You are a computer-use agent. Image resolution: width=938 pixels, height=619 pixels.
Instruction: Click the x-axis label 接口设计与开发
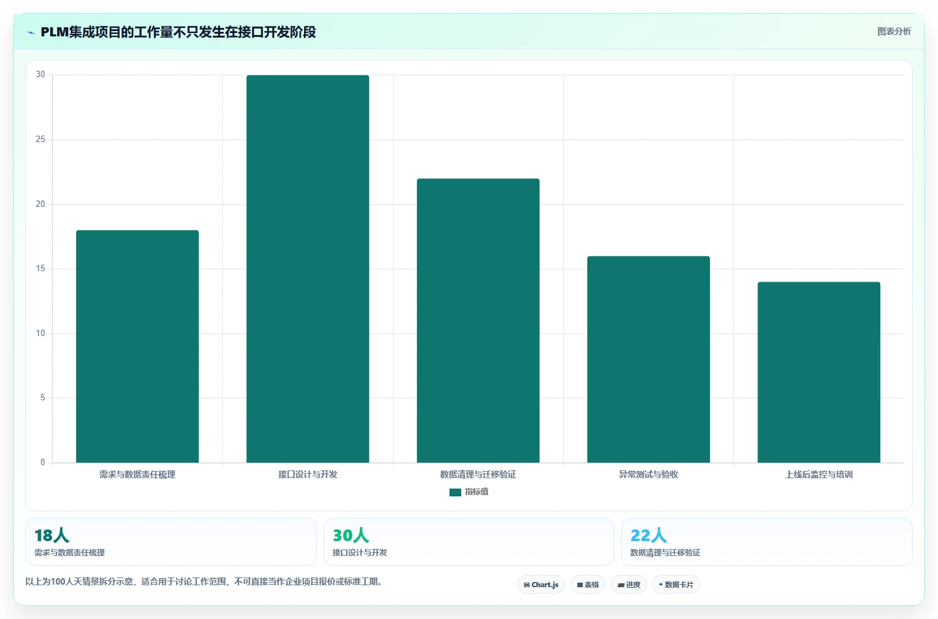[x=308, y=475]
